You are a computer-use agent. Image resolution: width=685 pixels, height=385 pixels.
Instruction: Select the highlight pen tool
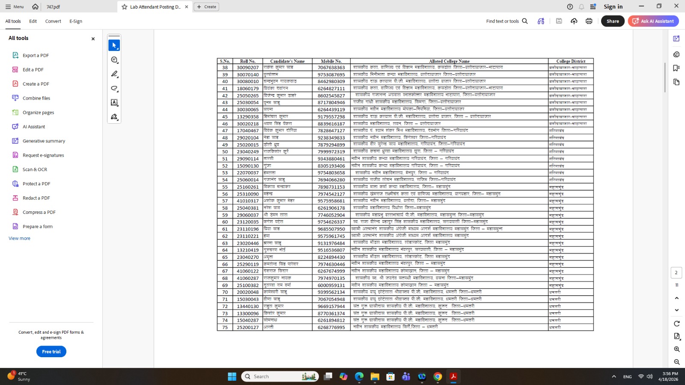point(114,74)
